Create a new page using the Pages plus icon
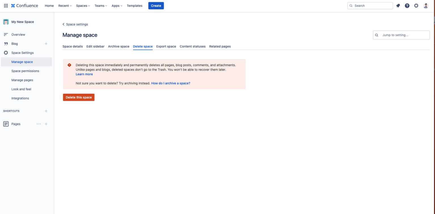This screenshot has height=214, width=435. coord(46,124)
